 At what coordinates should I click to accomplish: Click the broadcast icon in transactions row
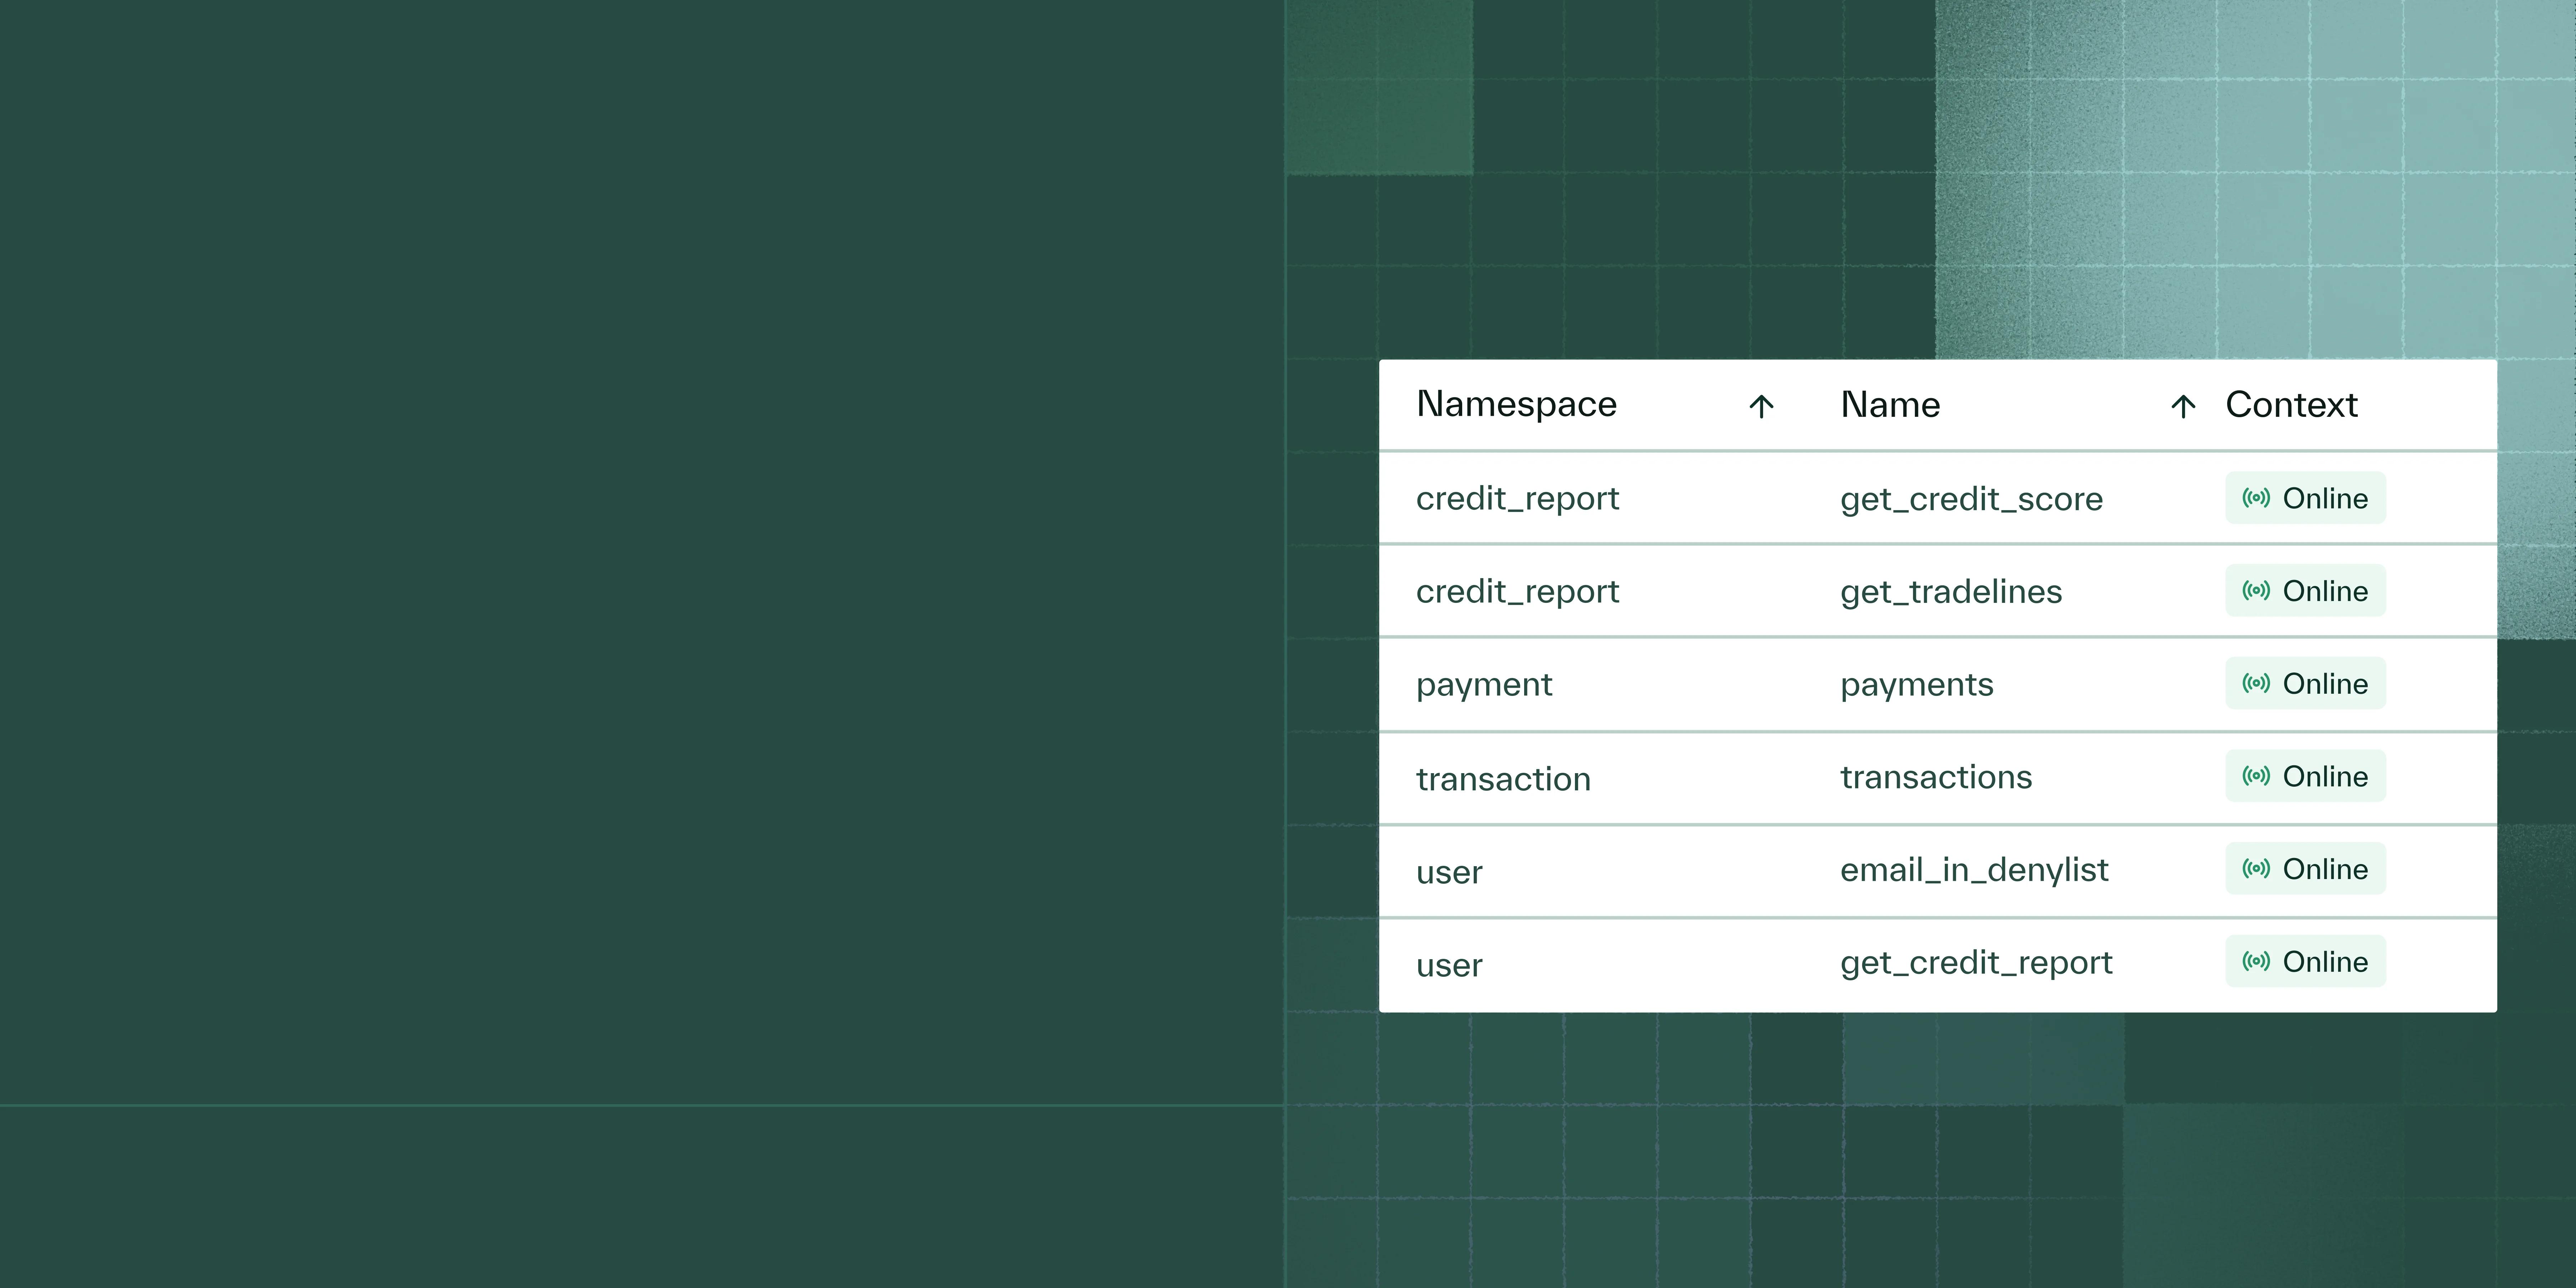2256,776
